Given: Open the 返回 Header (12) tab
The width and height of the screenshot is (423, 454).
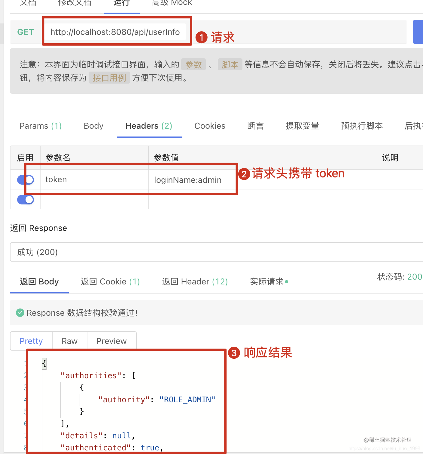Looking at the screenshot, I should 195,282.
